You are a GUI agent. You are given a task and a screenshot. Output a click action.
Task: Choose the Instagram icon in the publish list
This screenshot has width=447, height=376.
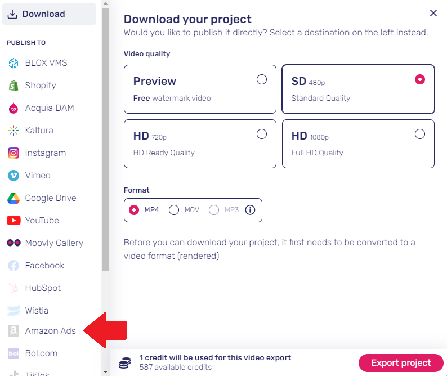click(x=14, y=153)
